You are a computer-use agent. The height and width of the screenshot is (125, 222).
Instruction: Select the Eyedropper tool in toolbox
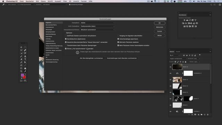(x=25, y=71)
